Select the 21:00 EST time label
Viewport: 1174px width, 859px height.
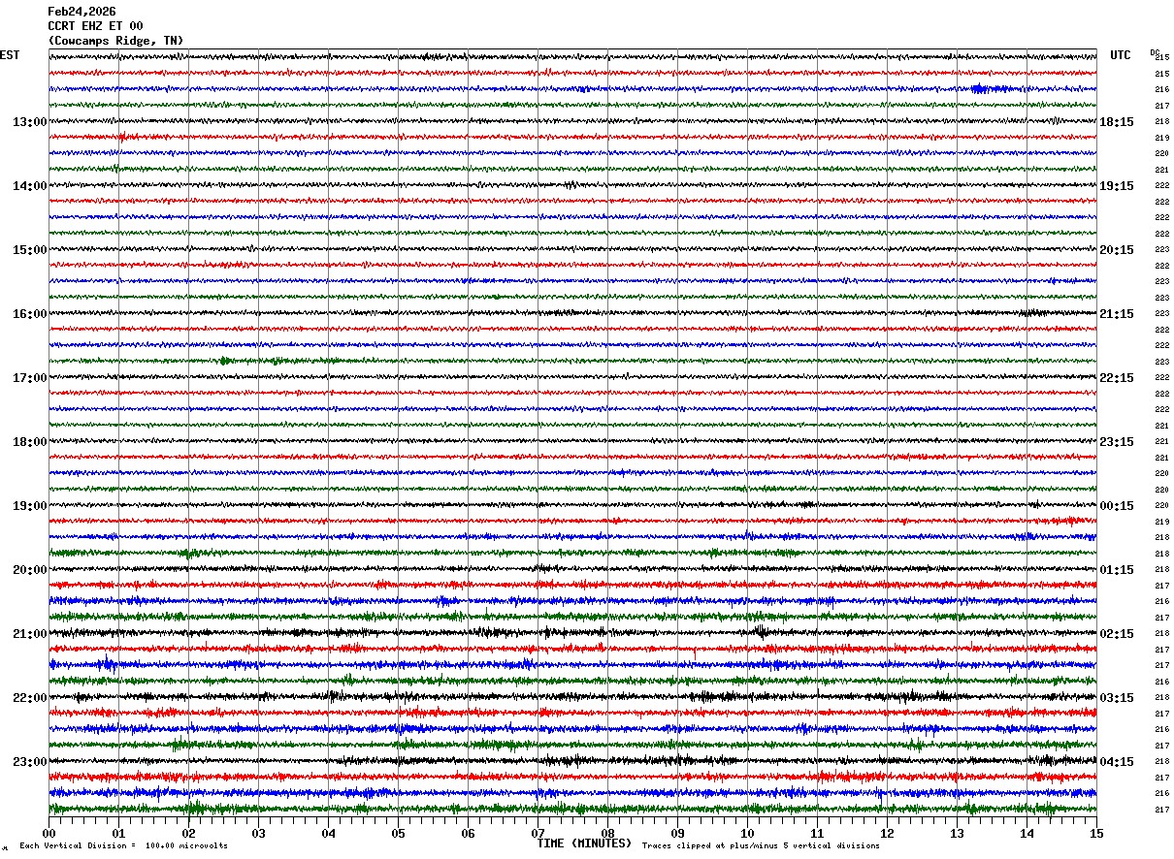pos(29,634)
